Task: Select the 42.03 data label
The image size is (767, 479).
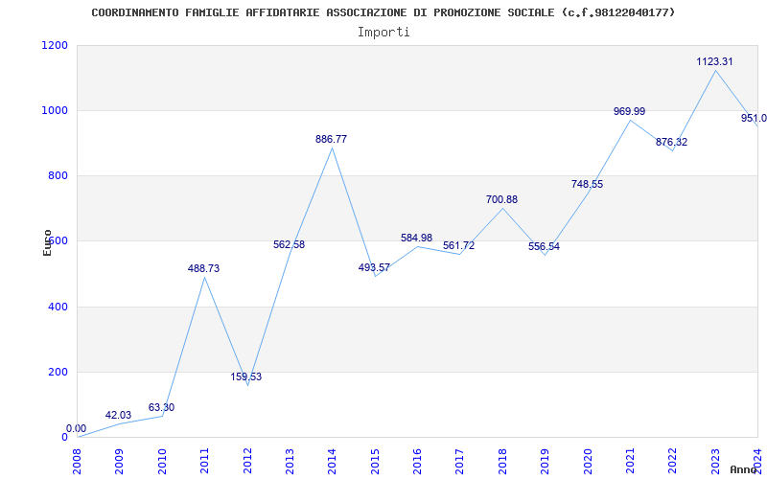Action: coord(118,416)
